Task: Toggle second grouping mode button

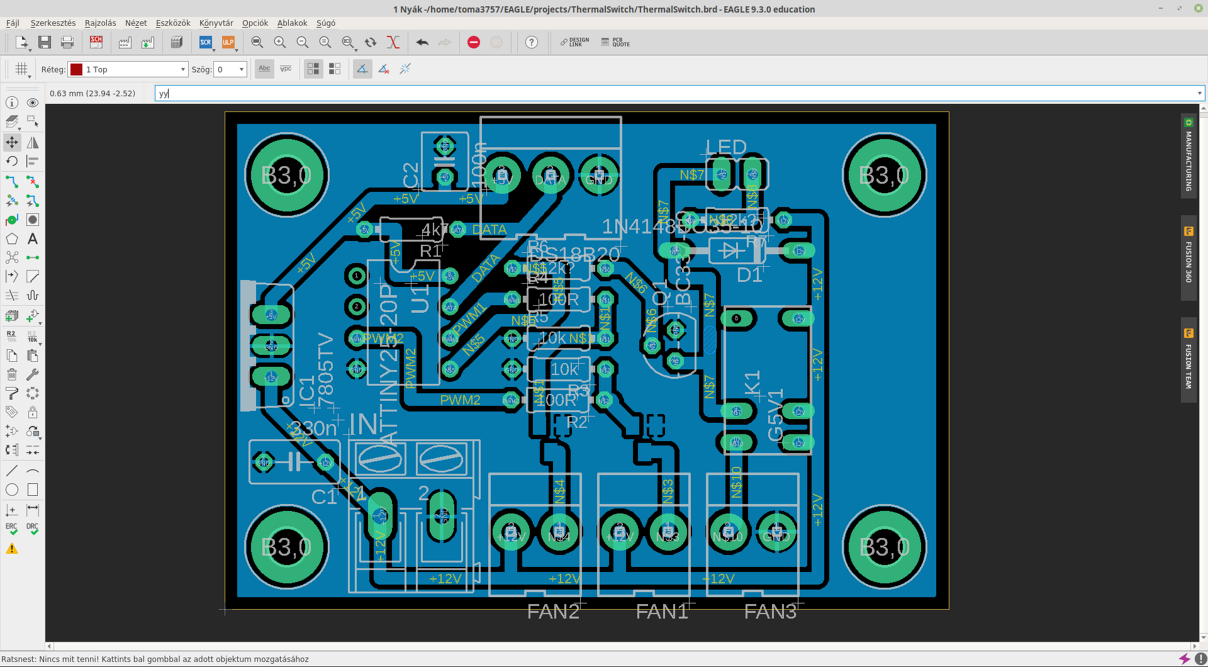Action: [335, 69]
